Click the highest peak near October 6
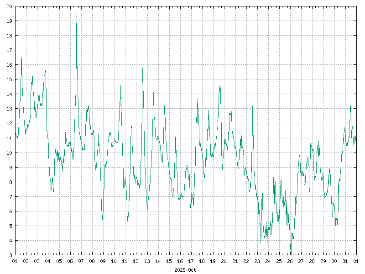Screen dimensions: 365x274 click(77, 14)
